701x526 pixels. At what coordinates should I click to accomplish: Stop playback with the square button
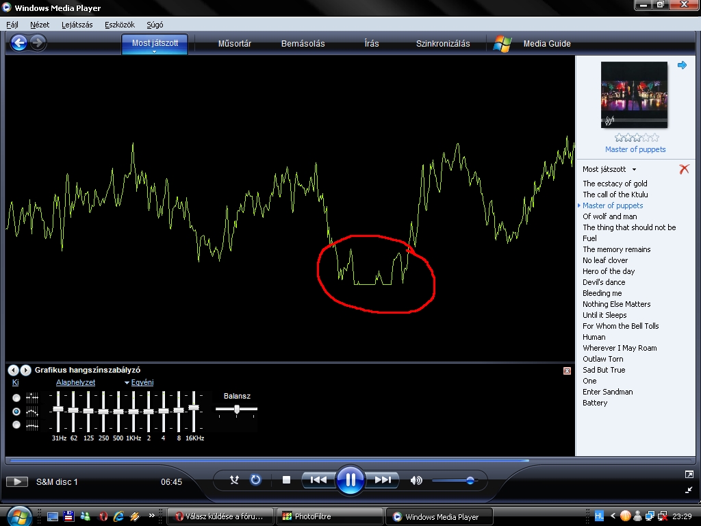tap(287, 480)
